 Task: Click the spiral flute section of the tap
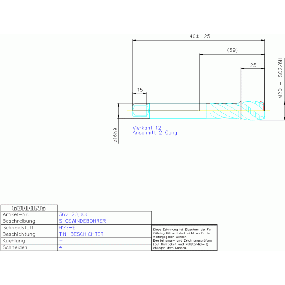tap(223, 111)
